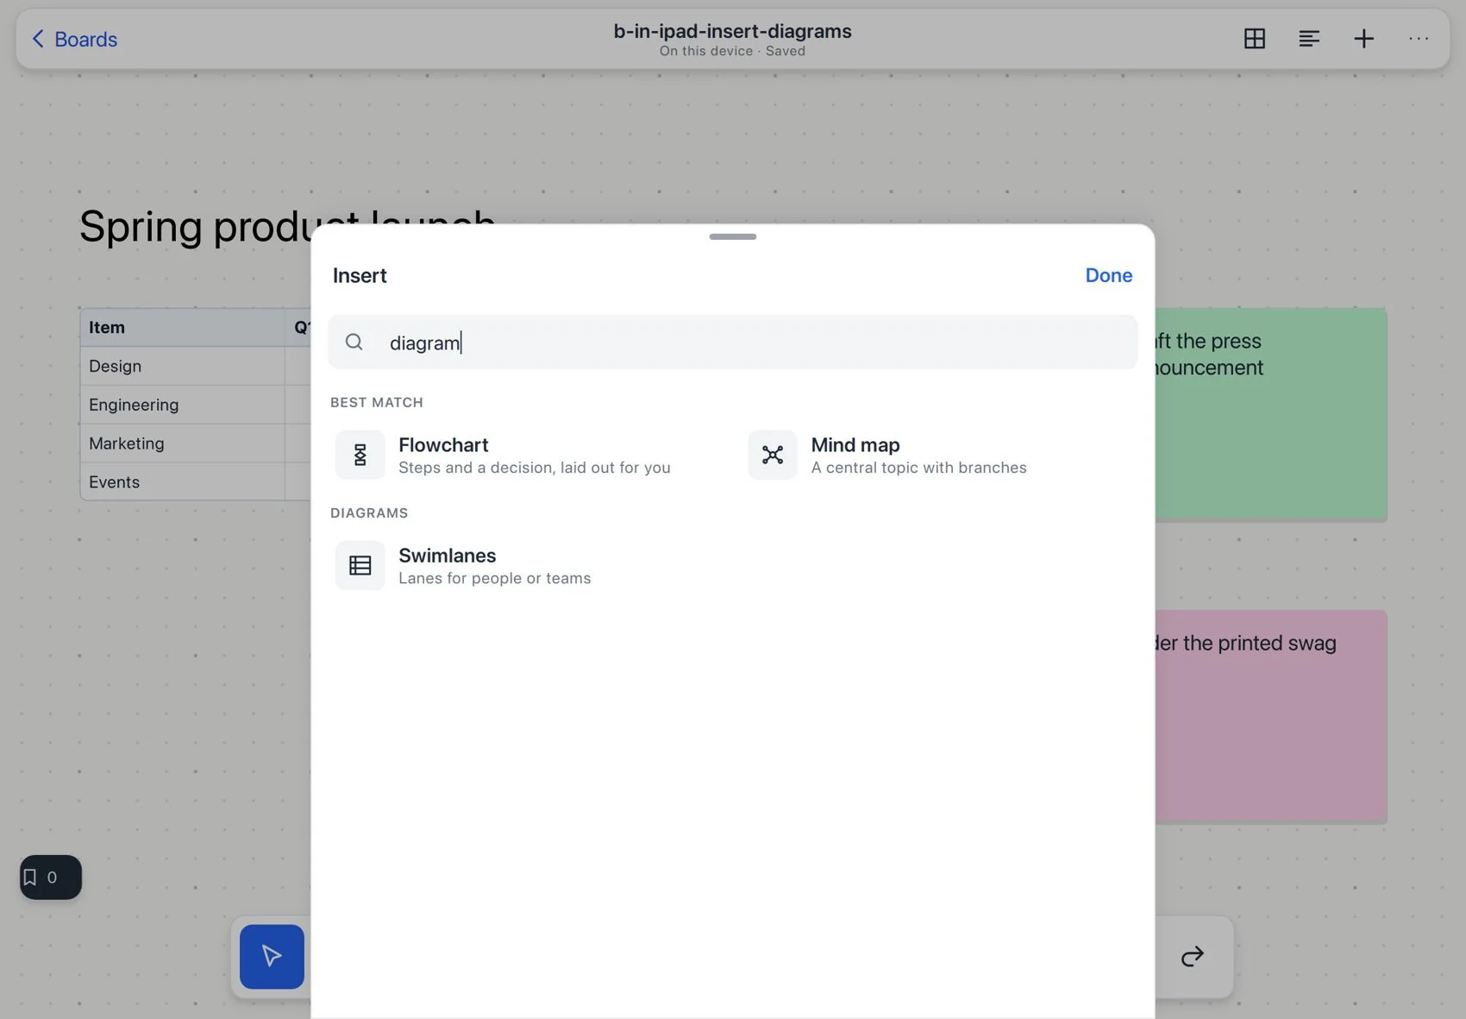Select the Events table row

click(x=196, y=481)
